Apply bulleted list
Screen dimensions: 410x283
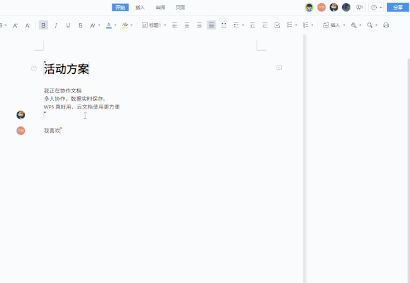[289, 26]
